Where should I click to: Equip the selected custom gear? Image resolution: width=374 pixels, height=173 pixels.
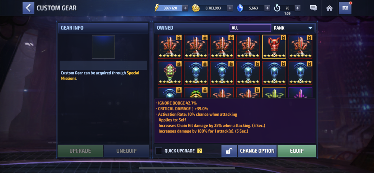[297, 151]
